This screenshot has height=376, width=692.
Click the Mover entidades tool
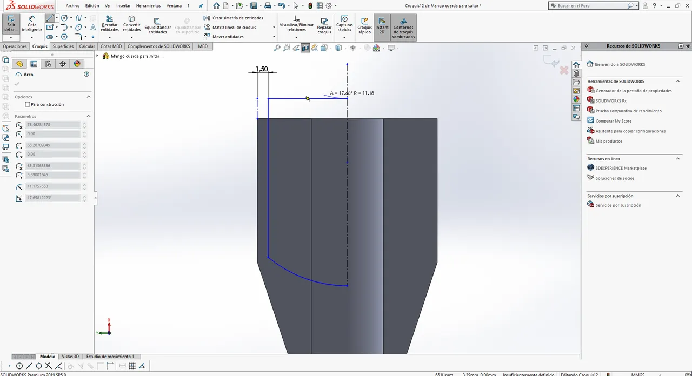tap(224, 37)
